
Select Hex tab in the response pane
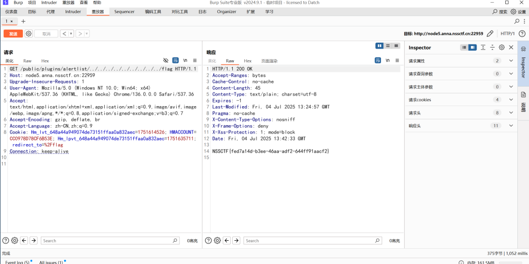click(x=248, y=61)
